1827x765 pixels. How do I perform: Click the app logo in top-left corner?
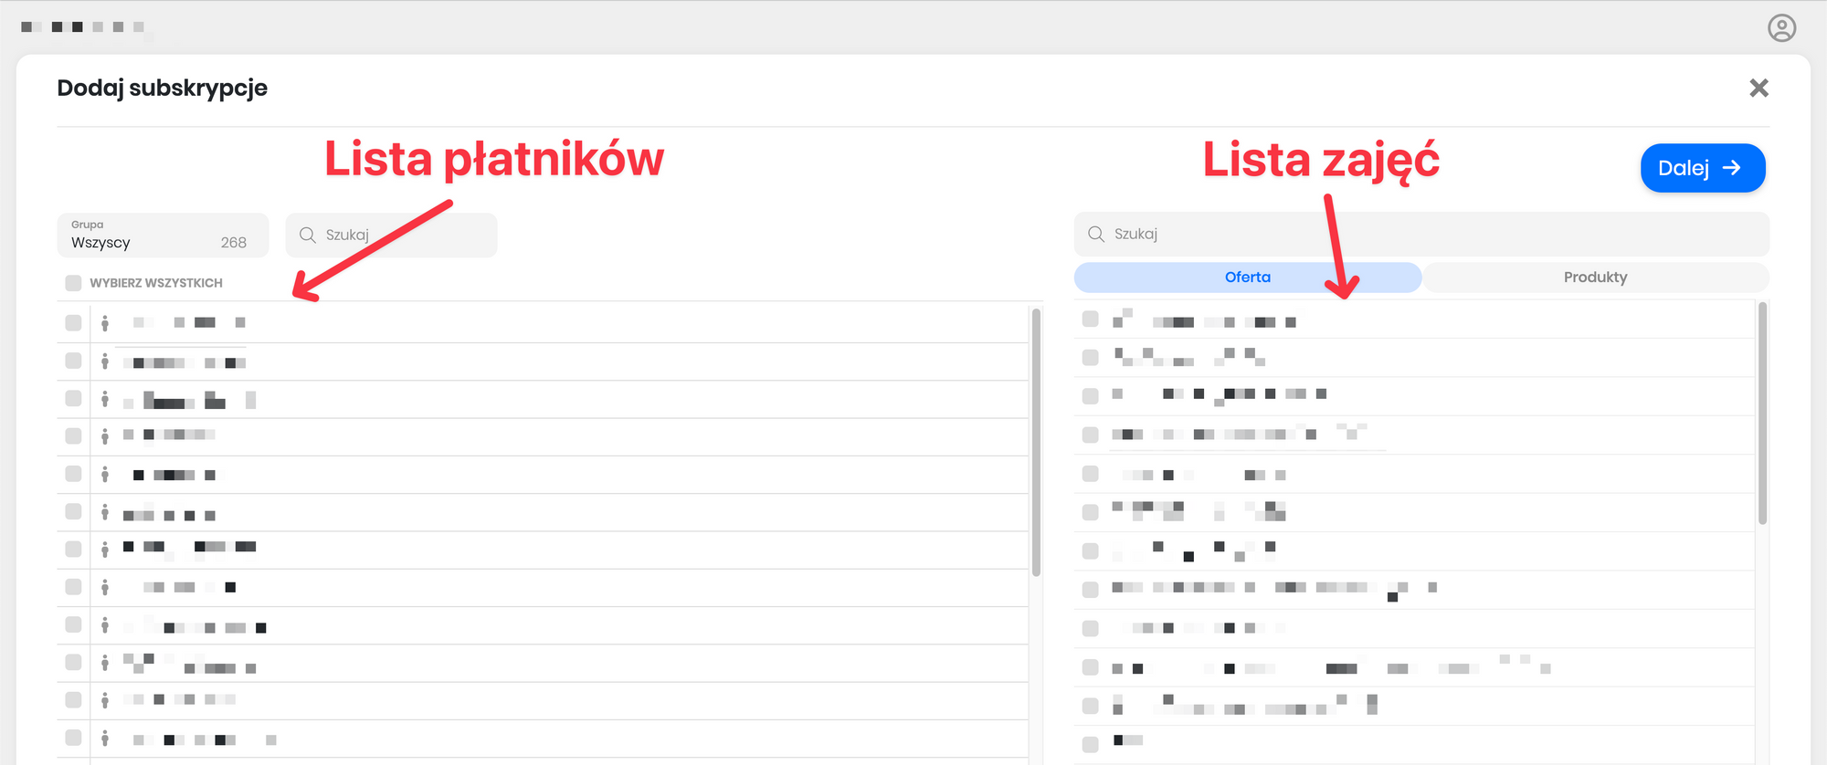82,27
